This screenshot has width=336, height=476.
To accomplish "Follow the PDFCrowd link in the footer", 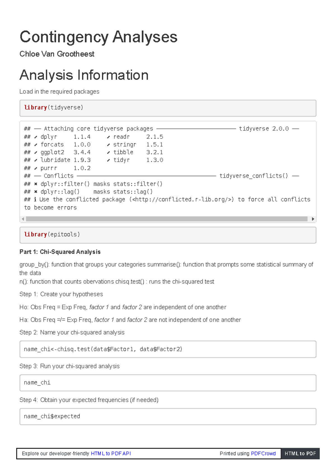I will (x=263, y=454).
